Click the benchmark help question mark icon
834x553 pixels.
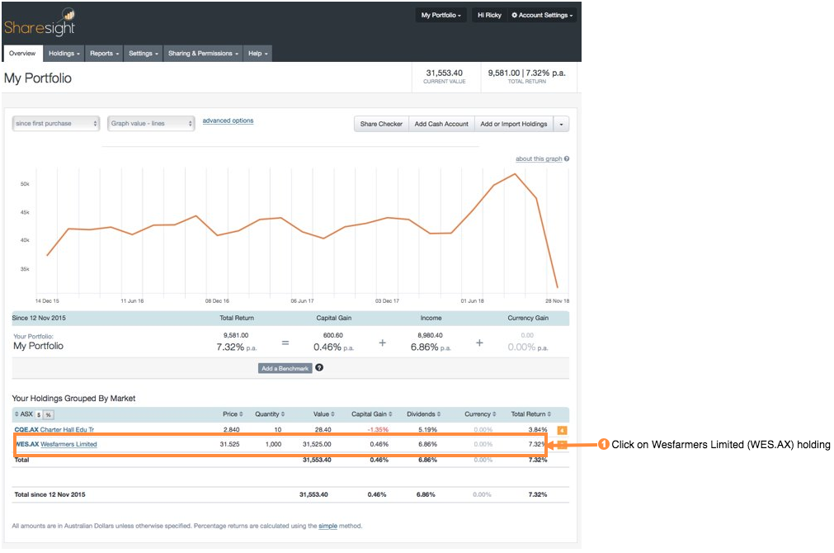click(x=319, y=368)
